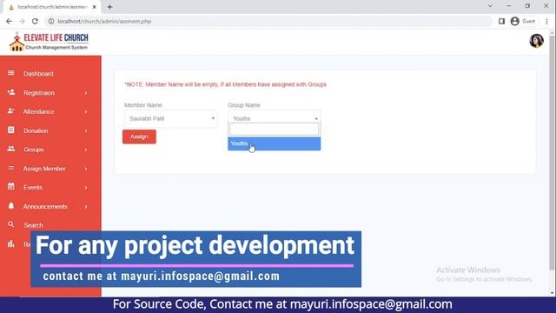The height and width of the screenshot is (313, 556).
Task: Open the admin profile avatar
Action: click(x=536, y=41)
